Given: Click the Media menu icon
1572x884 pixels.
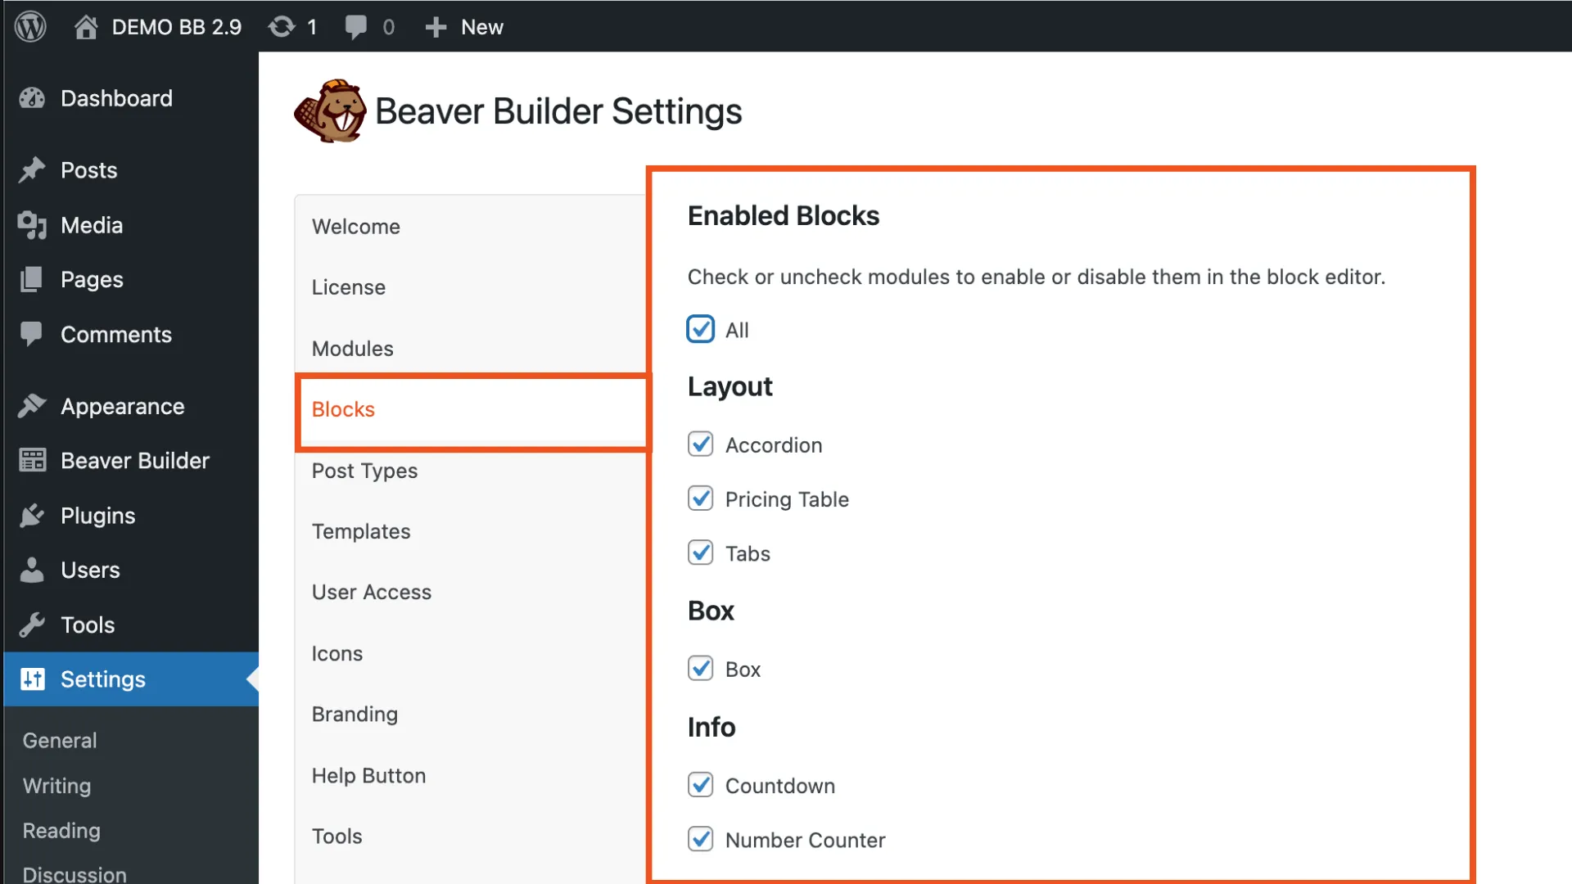Looking at the screenshot, I should click(30, 224).
